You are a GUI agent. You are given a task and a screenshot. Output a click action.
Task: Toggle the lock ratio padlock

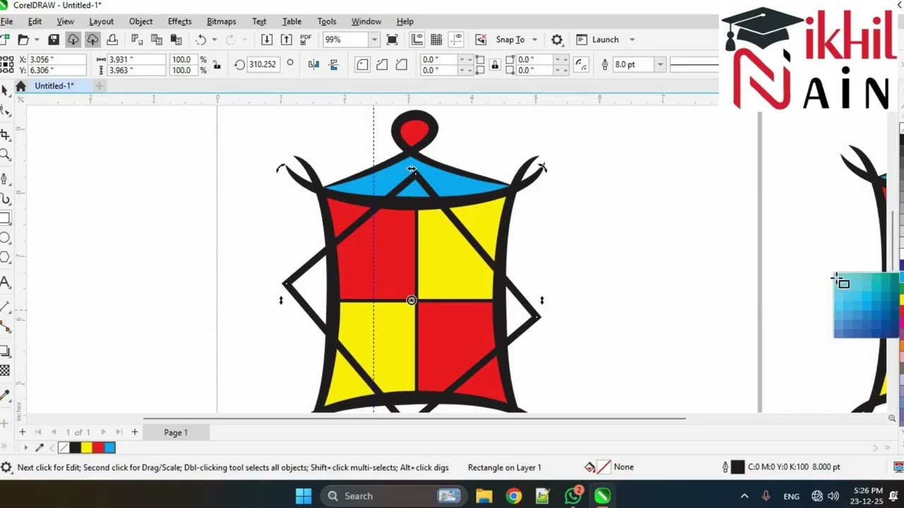point(217,65)
